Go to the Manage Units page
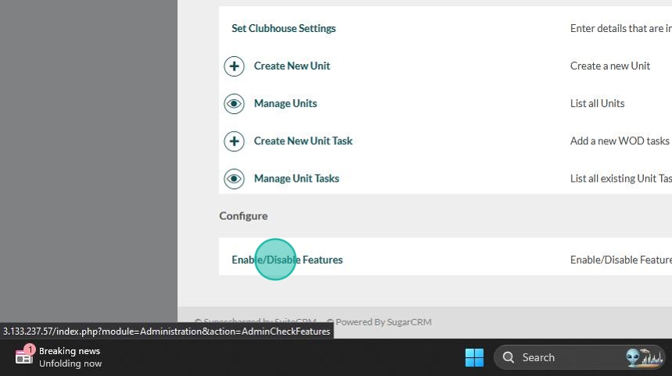 pyautogui.click(x=285, y=104)
